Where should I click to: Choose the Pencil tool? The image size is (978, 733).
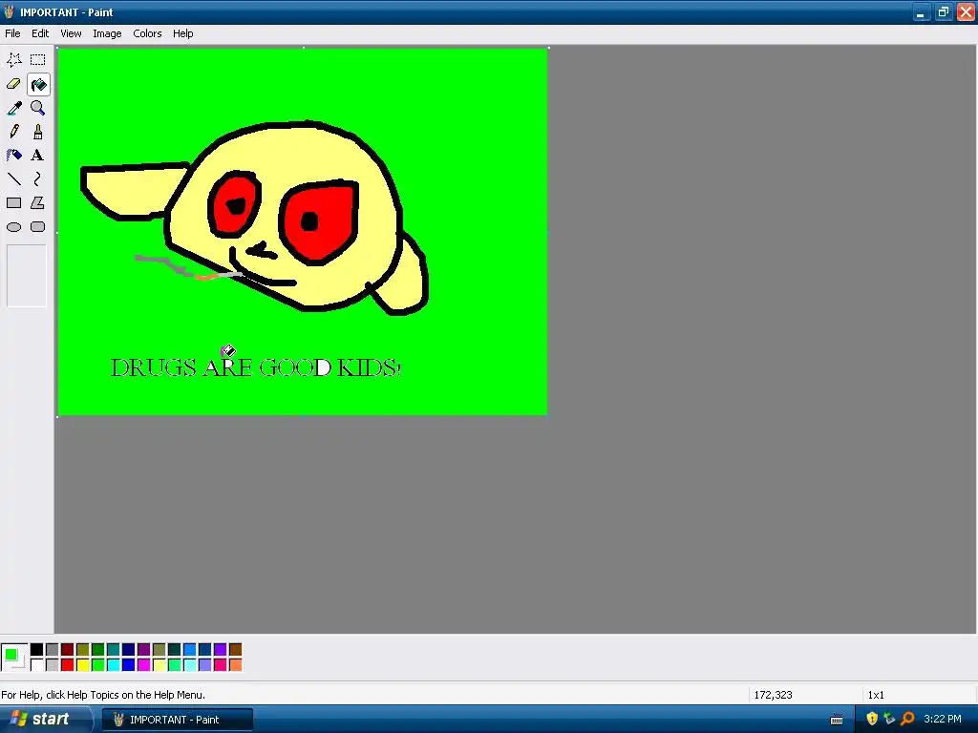pos(14,132)
